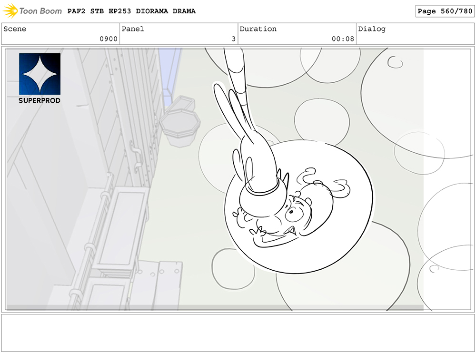
Task: Click the 'Duration' header label
Action: coord(258,29)
